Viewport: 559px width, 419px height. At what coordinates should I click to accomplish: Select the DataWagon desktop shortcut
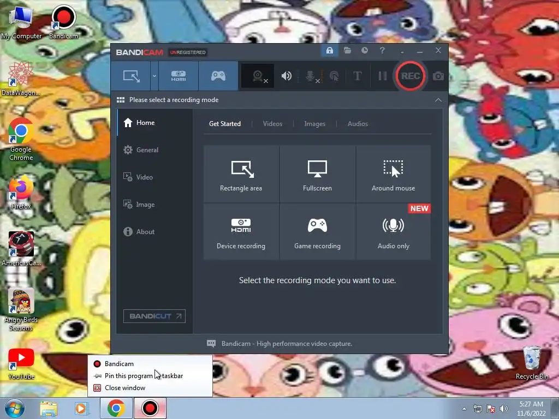(x=21, y=79)
